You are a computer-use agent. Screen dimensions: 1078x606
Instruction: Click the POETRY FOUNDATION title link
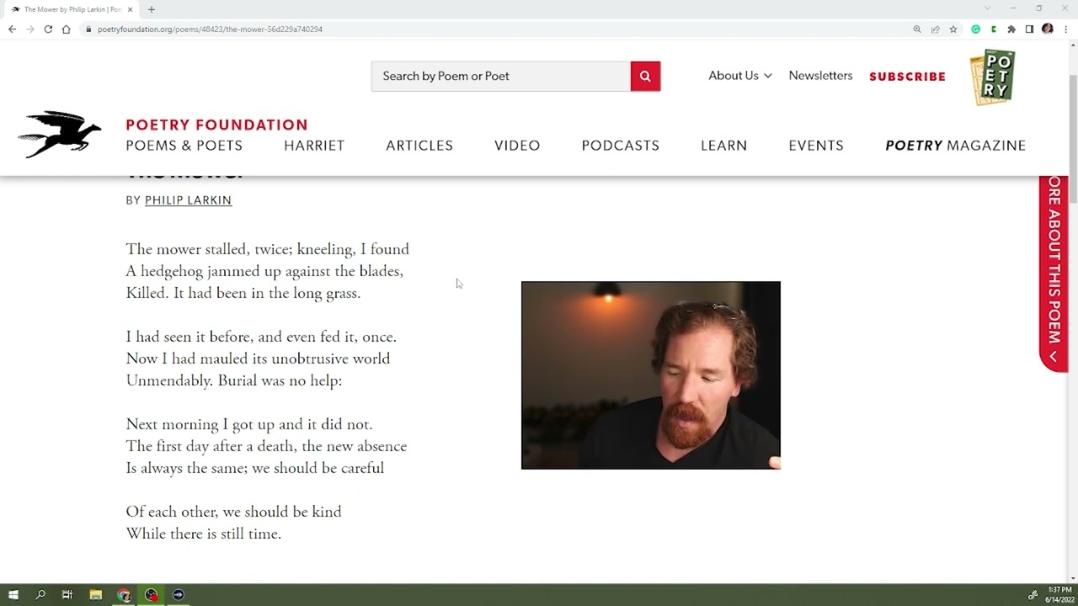pos(216,125)
